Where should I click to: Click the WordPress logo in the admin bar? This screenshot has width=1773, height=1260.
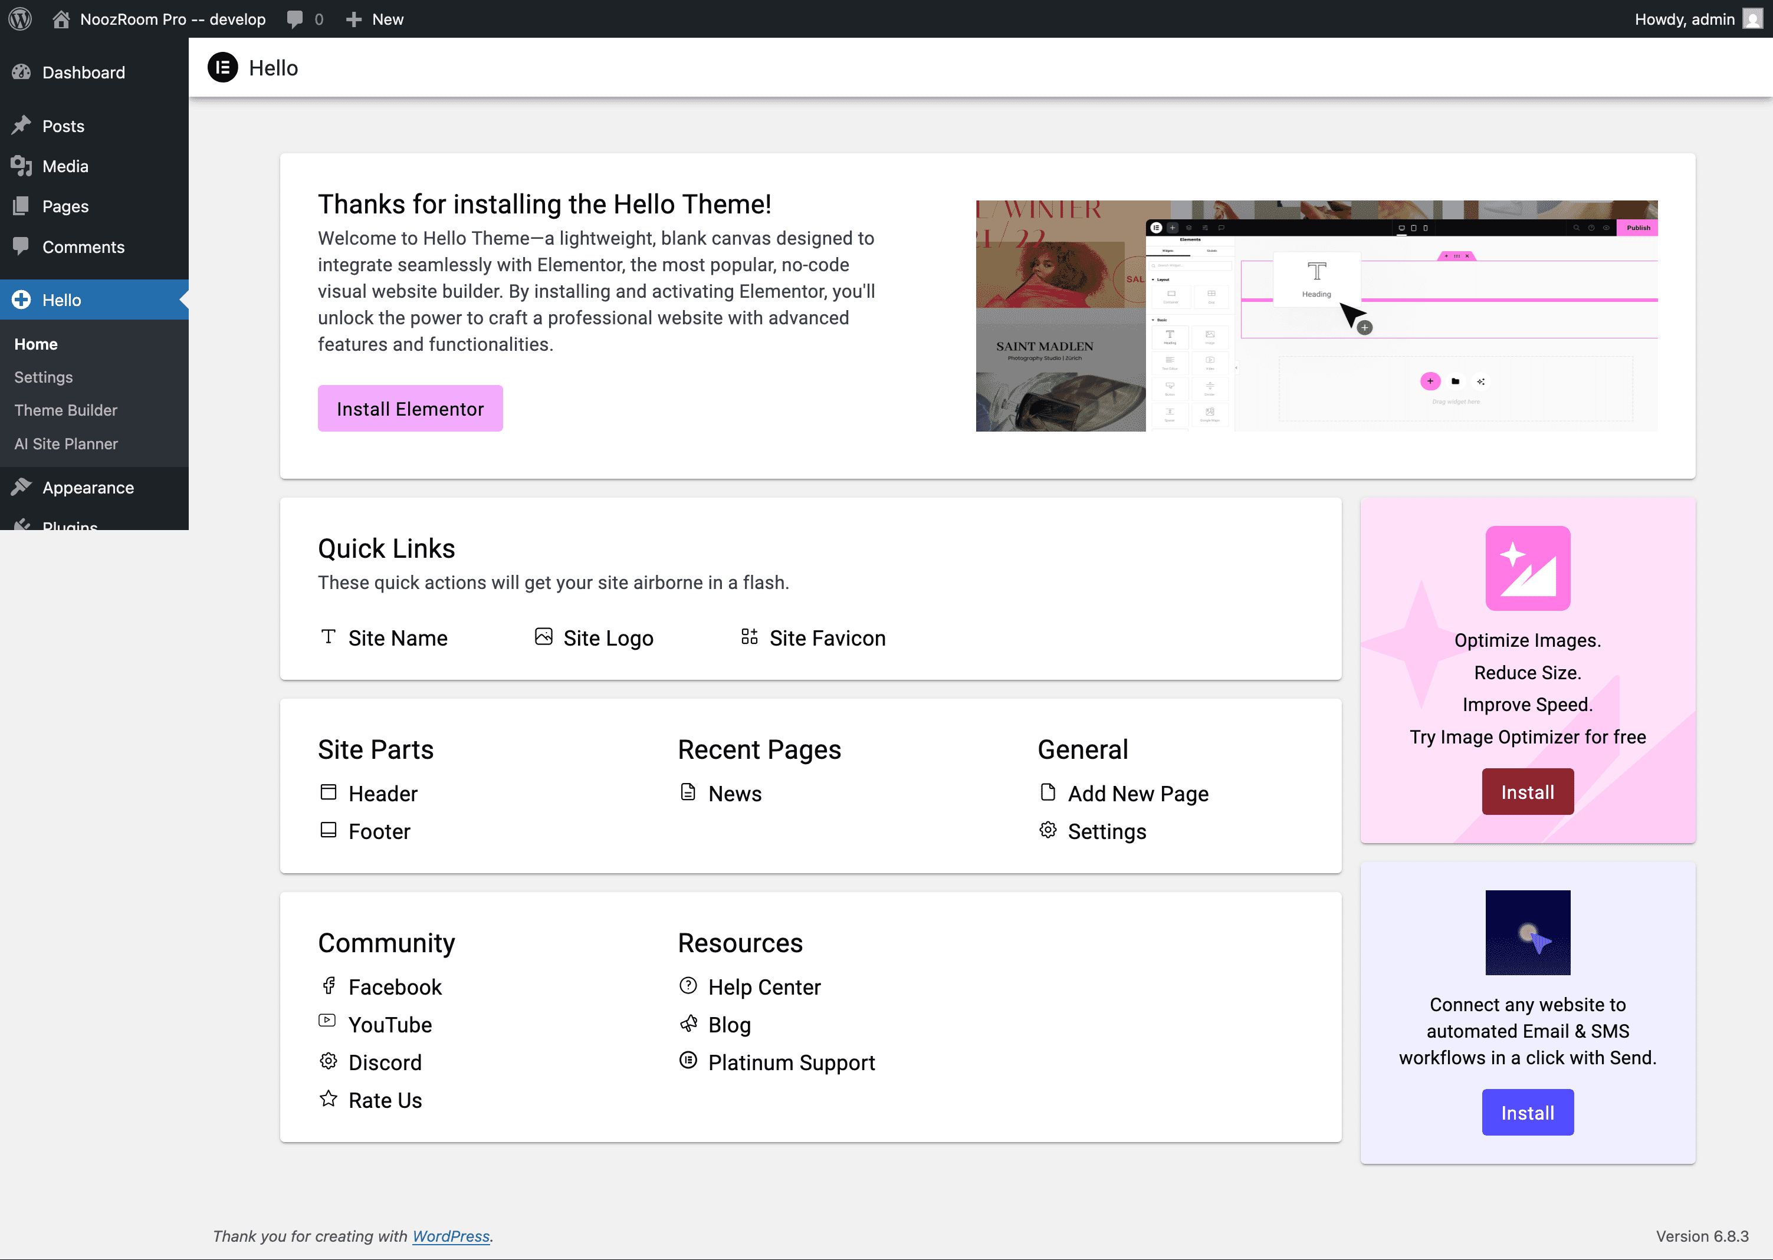coord(19,19)
